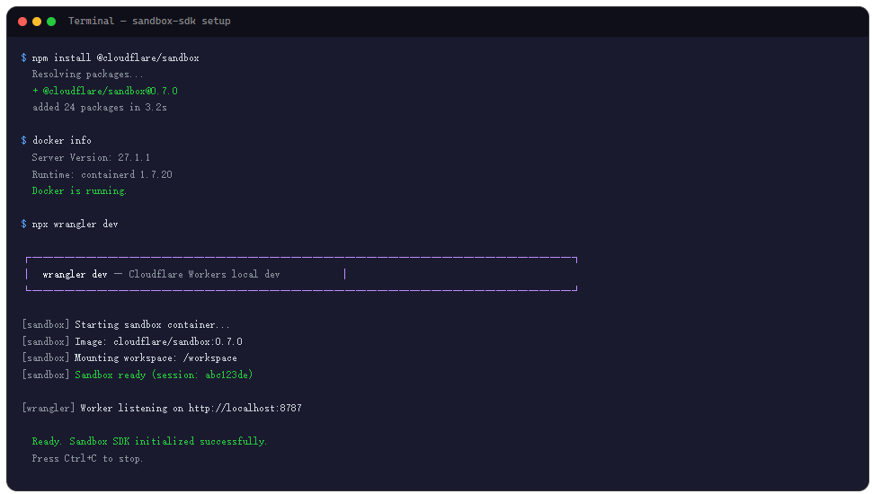Click 'Mounting workspace: /workspace' log line

pyautogui.click(x=156, y=357)
